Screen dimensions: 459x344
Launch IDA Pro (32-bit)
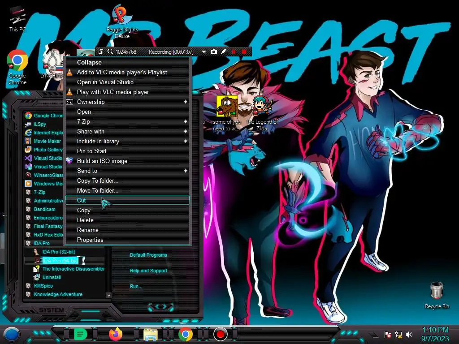click(x=59, y=252)
